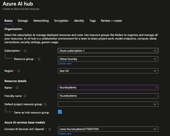The image size is (170, 136).
Task: Click the Azure AI hub page title
Action: [x=18, y=4]
